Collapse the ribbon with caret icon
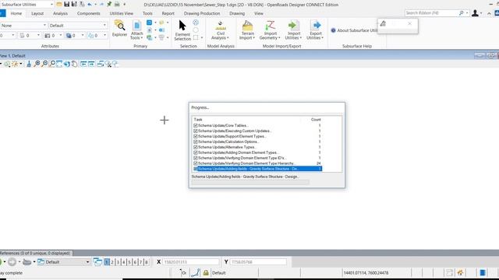 pyautogui.click(x=489, y=13)
